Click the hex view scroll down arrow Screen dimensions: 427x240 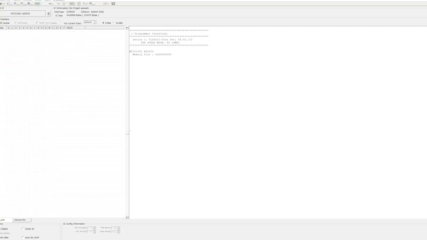(127, 217)
